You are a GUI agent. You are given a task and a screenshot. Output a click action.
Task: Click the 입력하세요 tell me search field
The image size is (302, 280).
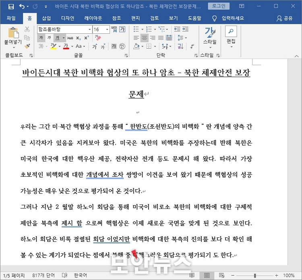click(x=228, y=18)
